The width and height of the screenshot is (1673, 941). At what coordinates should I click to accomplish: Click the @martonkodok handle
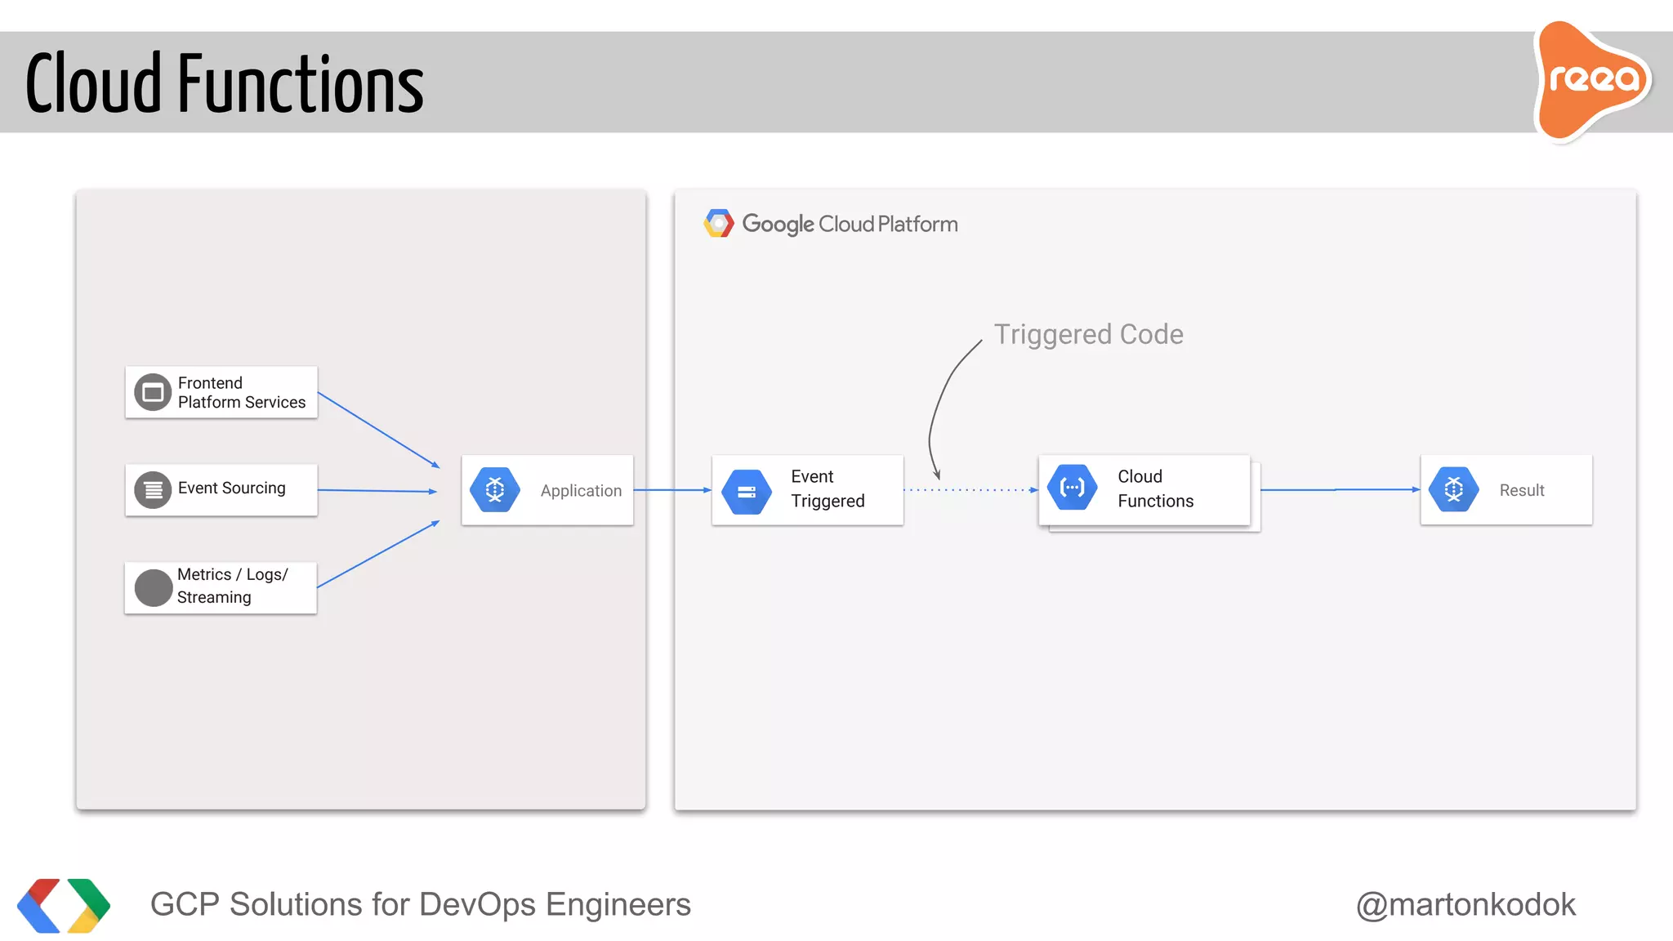coord(1466,904)
